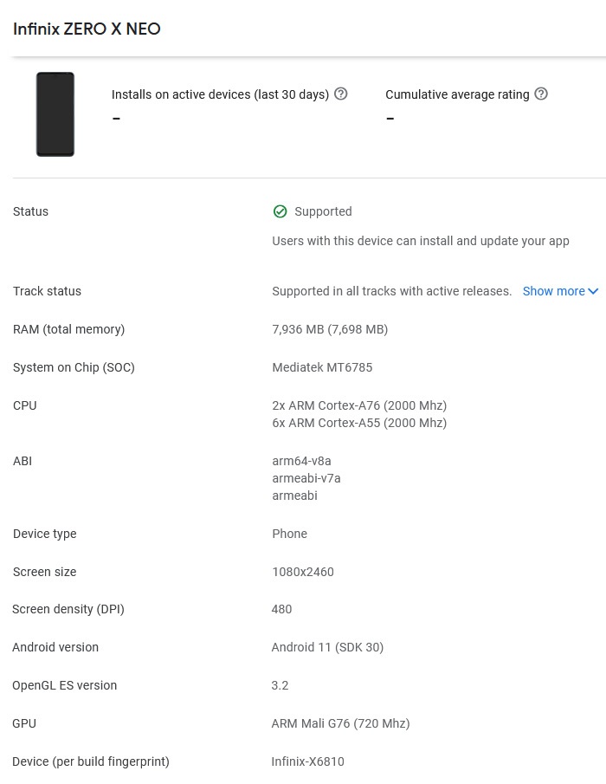This screenshot has width=606, height=784.
Task: Click the Cumulative average rating label
Action: click(457, 94)
